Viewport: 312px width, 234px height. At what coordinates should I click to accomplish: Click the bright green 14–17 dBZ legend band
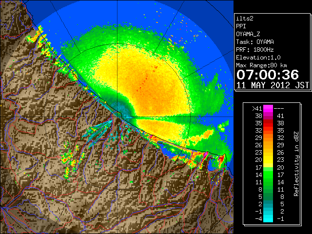pos(268,175)
